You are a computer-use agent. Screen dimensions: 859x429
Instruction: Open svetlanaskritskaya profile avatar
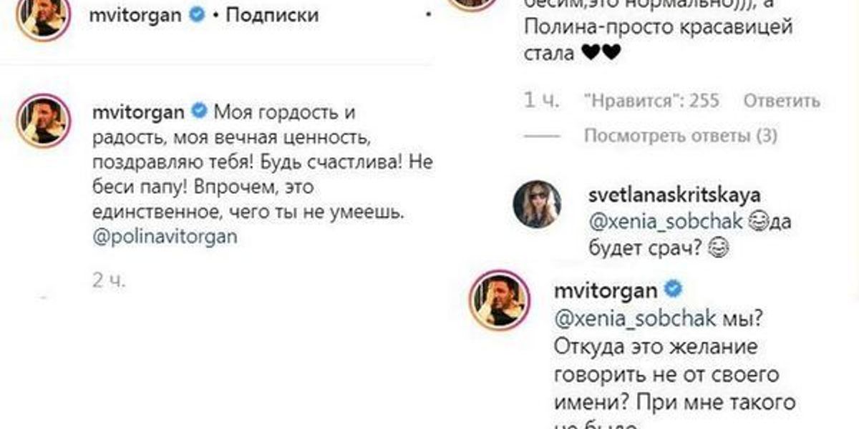(537, 204)
